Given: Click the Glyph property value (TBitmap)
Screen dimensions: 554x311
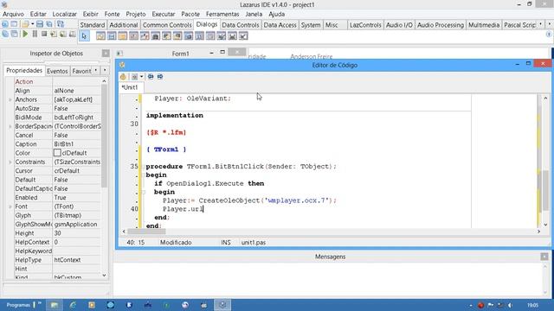Looking at the screenshot, I should 77,215.
